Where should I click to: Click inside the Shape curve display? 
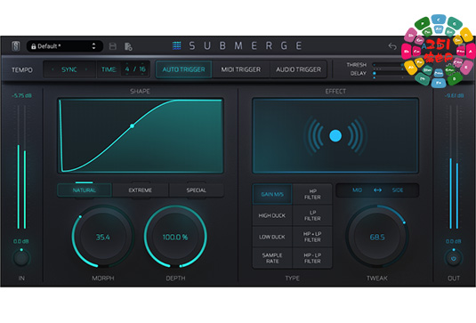point(141,136)
